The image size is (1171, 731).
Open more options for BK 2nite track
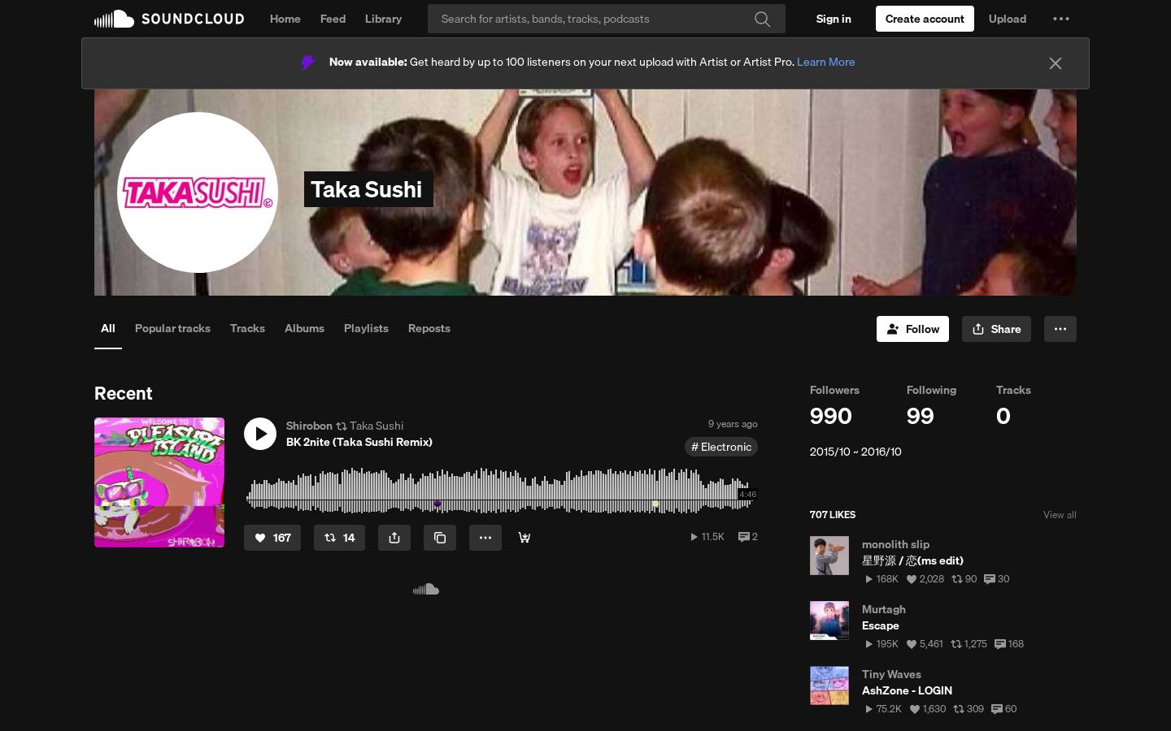[485, 538]
